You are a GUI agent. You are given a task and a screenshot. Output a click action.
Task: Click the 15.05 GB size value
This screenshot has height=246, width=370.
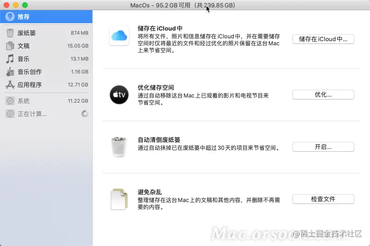(78, 46)
